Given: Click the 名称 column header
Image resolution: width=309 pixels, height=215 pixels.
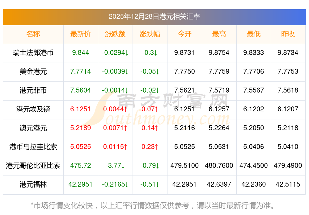Looking at the screenshot, I should [x=33, y=34].
